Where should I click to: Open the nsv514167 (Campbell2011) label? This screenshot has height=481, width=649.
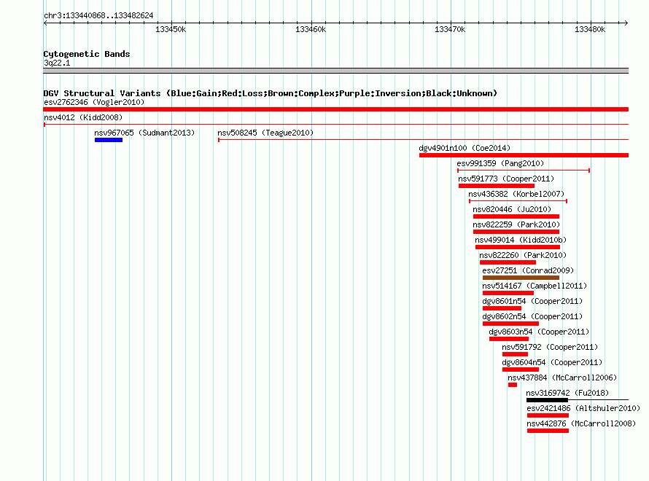tap(535, 286)
